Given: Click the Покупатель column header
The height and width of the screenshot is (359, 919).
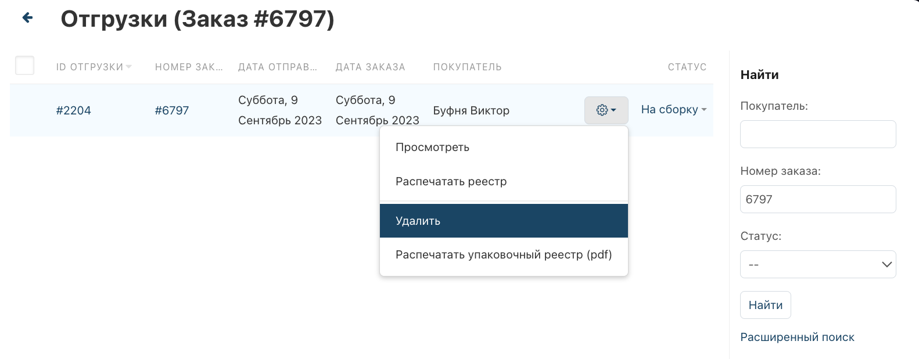Looking at the screenshot, I should (x=467, y=67).
